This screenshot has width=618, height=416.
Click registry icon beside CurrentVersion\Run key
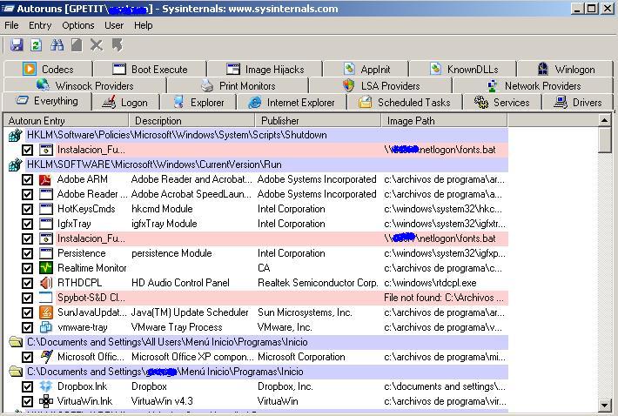pos(15,164)
